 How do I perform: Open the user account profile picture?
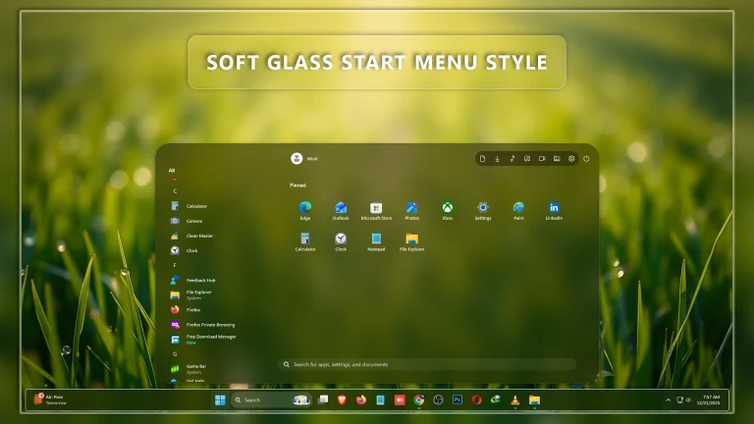[x=296, y=158]
